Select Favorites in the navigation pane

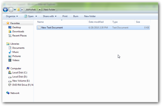15,23
